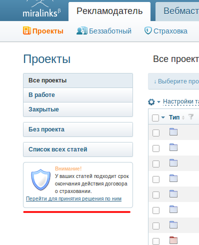Check the checkbox beside the red folder

(156, 241)
